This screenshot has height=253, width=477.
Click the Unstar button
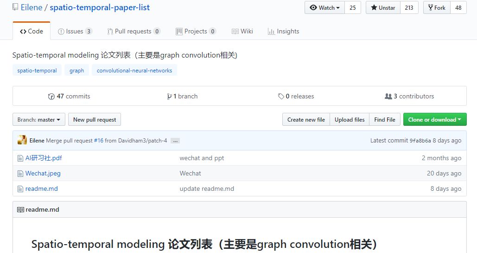tap(383, 7)
